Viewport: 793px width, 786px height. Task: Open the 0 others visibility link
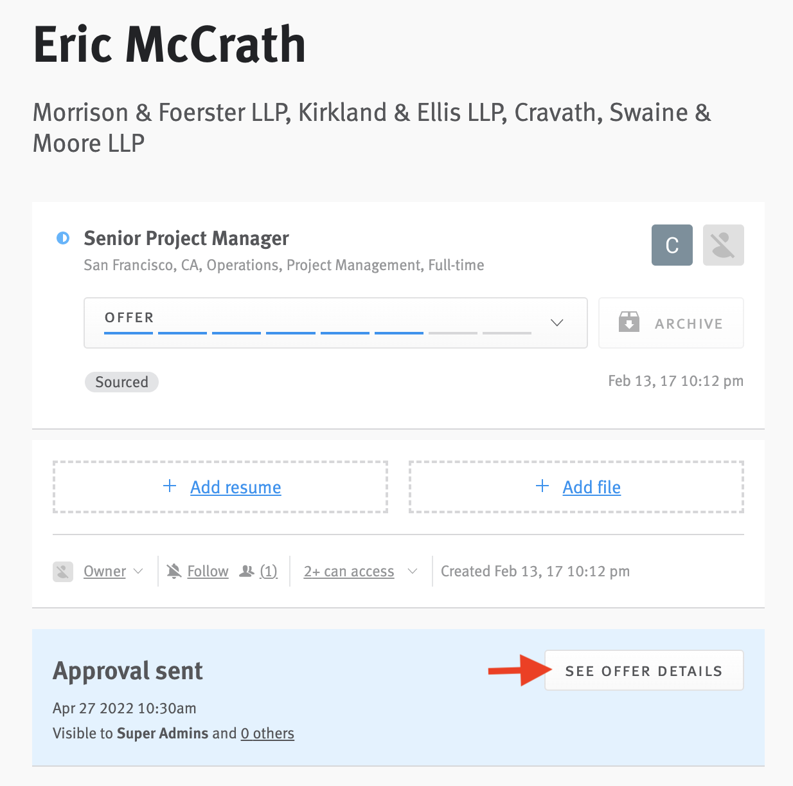267,733
